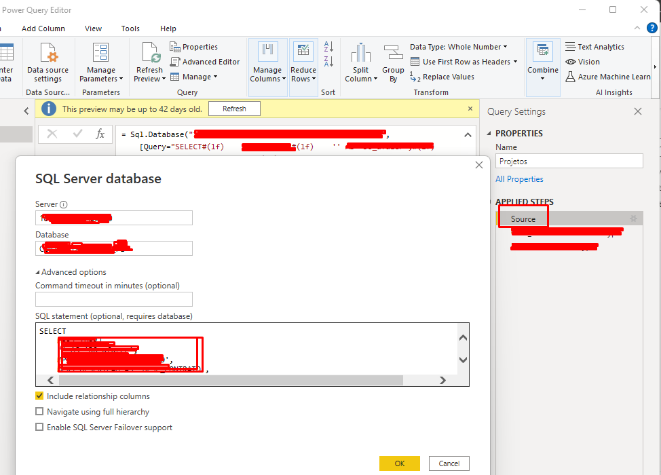Open the Help tab
661x475 pixels.
click(168, 28)
